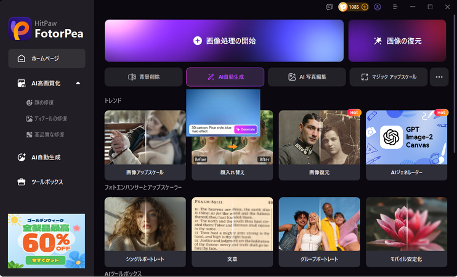Click the AI 写真編集 picture icon
This screenshot has height=277, width=457.
(292, 77)
